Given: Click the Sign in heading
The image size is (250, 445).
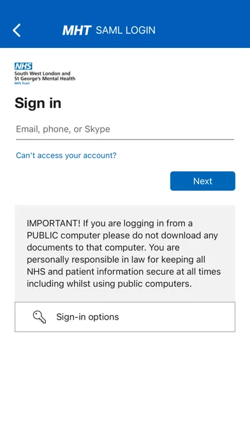Looking at the screenshot, I should pyautogui.click(x=38, y=103).
